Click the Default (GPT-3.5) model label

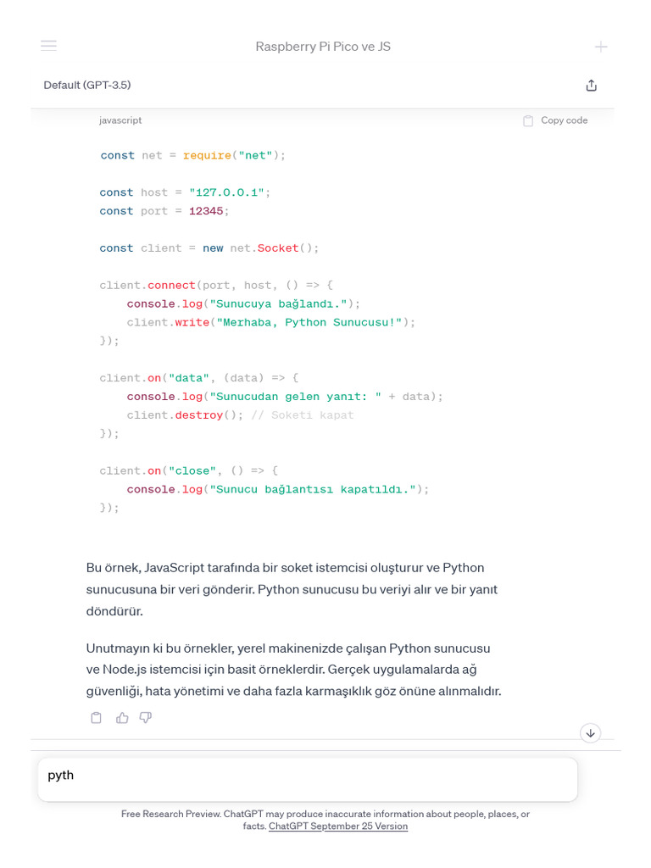tap(87, 85)
